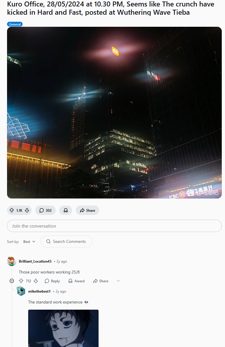The image size is (225, 347).
Task: Upvote the post
Action: click(12, 210)
